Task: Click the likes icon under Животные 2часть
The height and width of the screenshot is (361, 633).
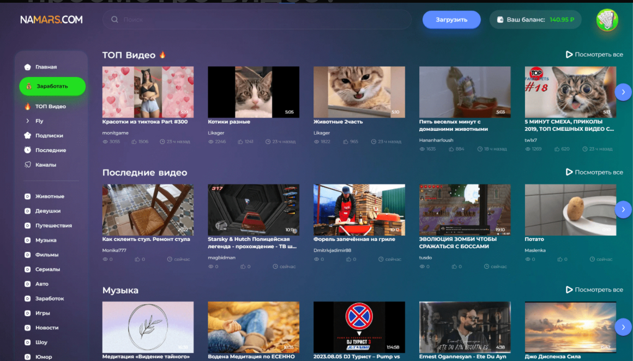Action: (x=346, y=142)
